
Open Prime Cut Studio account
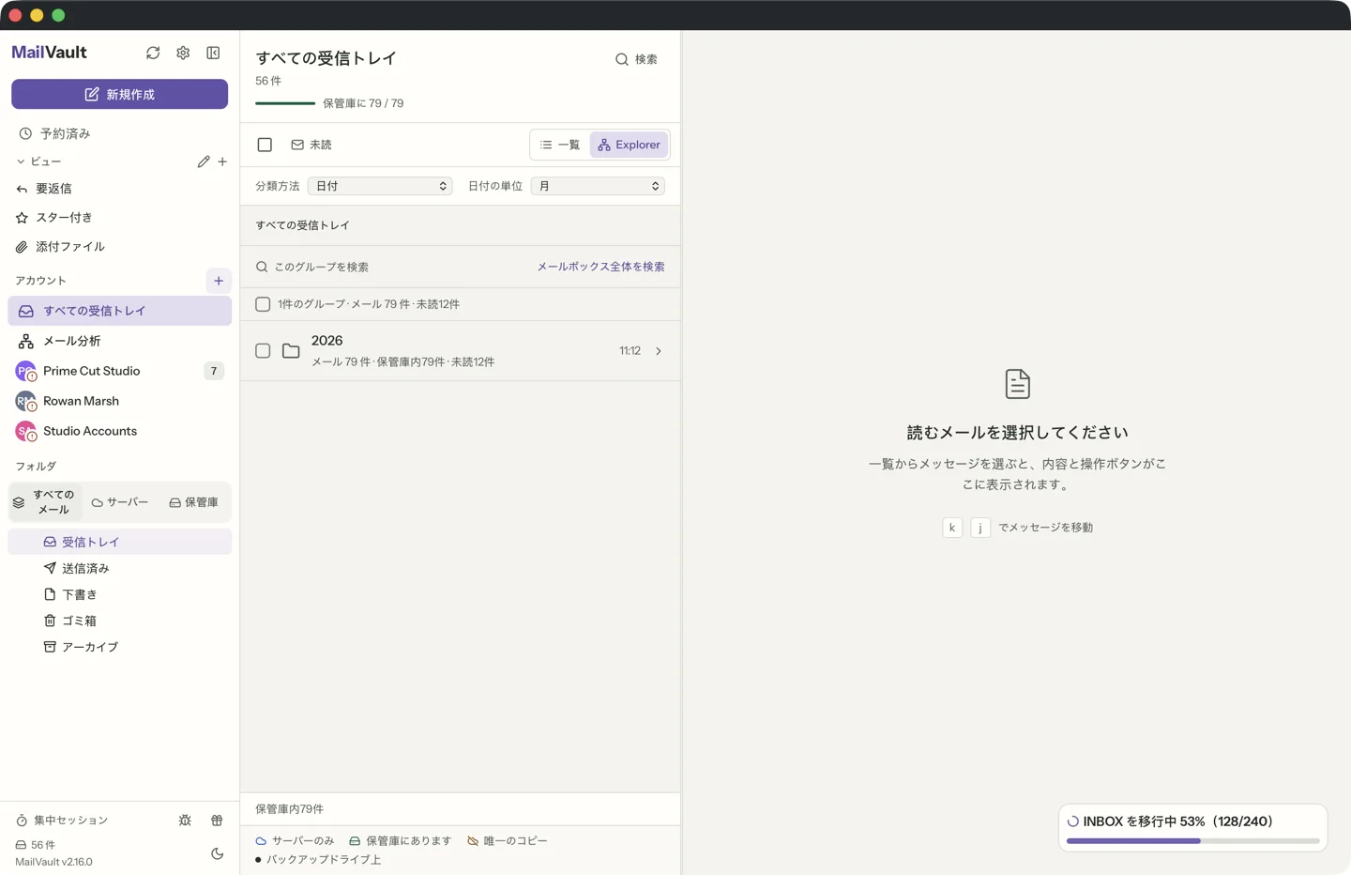point(119,371)
